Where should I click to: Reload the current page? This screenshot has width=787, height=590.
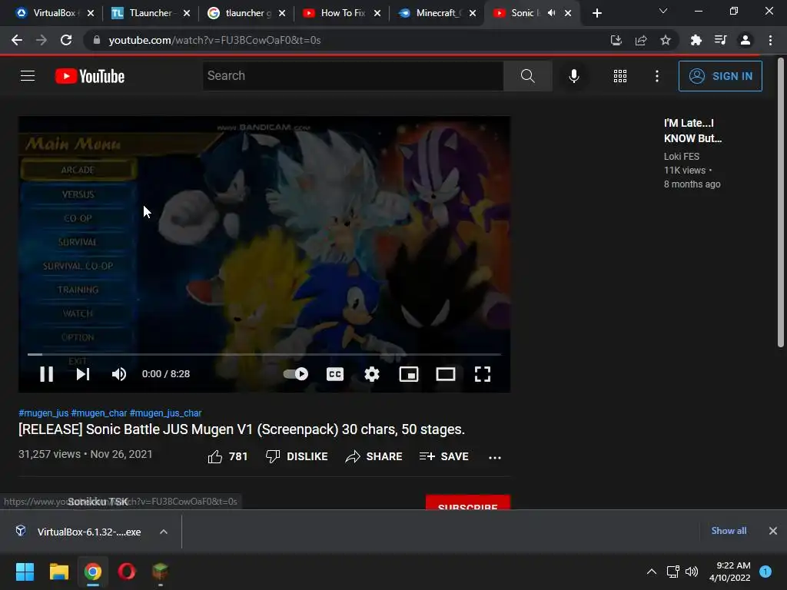pyautogui.click(x=66, y=40)
